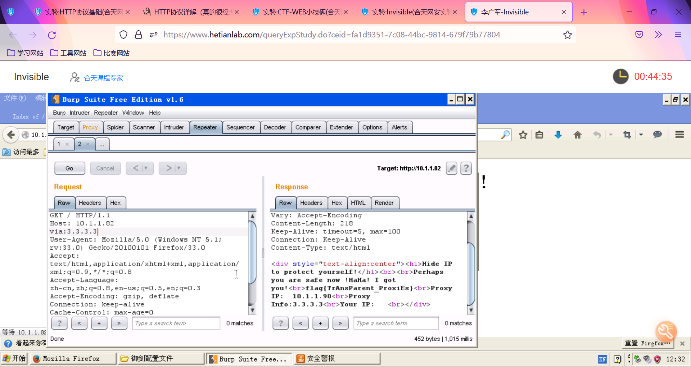Go to inner Firefox home icon
This screenshot has height=367, width=691.
click(578, 135)
